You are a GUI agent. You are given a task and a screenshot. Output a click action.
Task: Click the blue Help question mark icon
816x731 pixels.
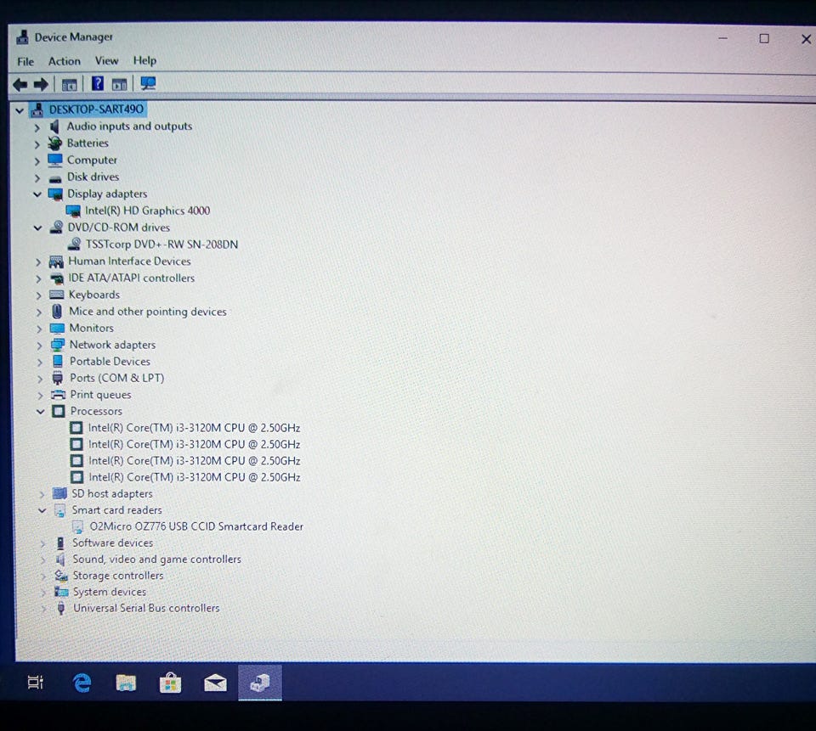coord(97,83)
